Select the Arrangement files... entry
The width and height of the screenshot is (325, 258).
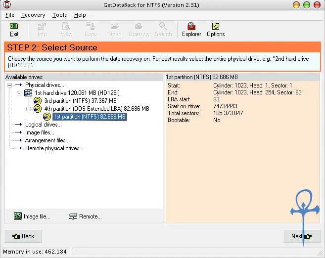(47, 140)
